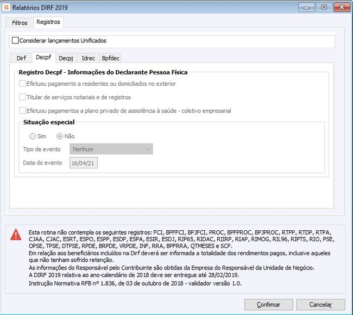The height and width of the screenshot is (315, 353).
Task: Select the Sim radio button
Action: [x=33, y=136]
